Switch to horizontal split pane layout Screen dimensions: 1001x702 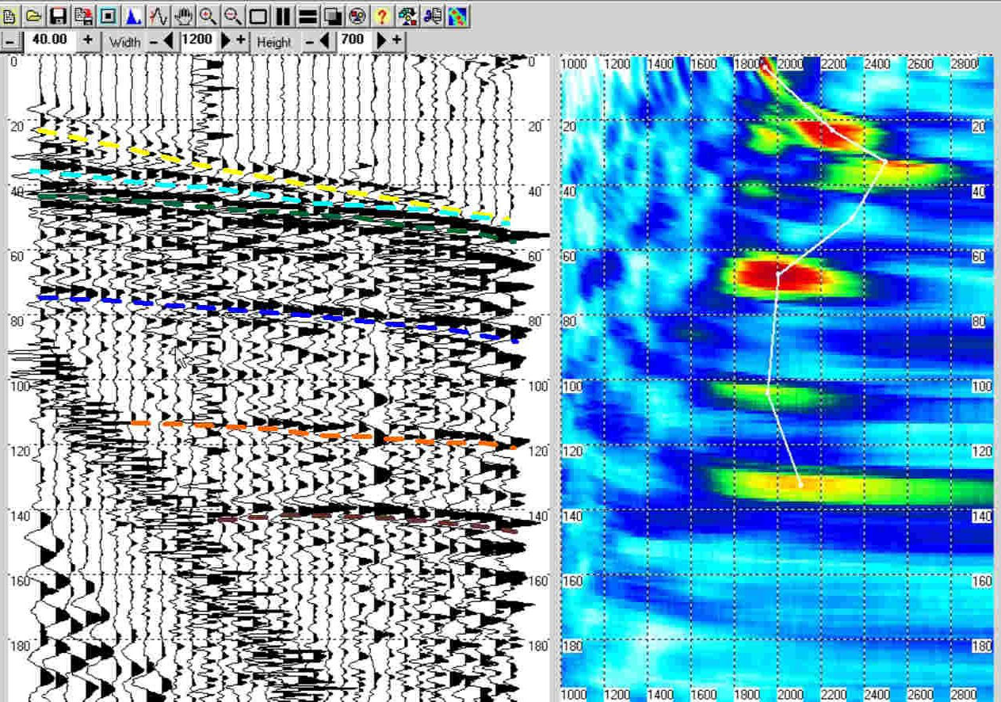308,15
